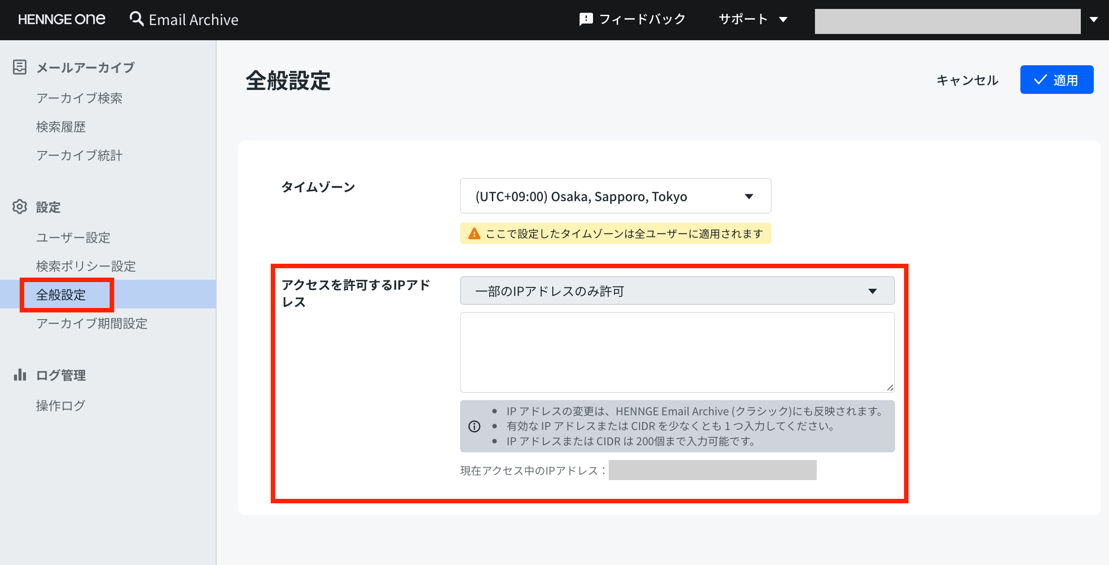Open アーカイブ統計 in sidebar
Viewport: 1109px width, 565px height.
click(x=79, y=155)
